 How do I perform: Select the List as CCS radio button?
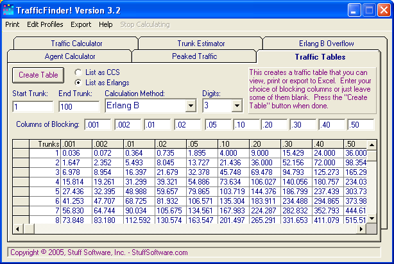click(x=78, y=72)
